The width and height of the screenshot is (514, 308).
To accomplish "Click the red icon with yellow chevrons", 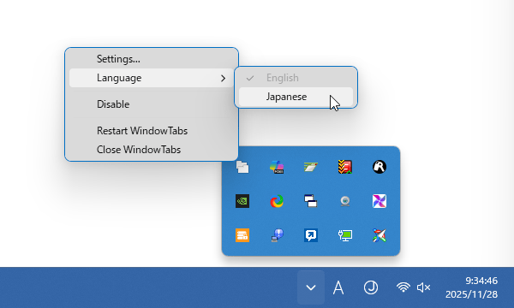I will 345,167.
